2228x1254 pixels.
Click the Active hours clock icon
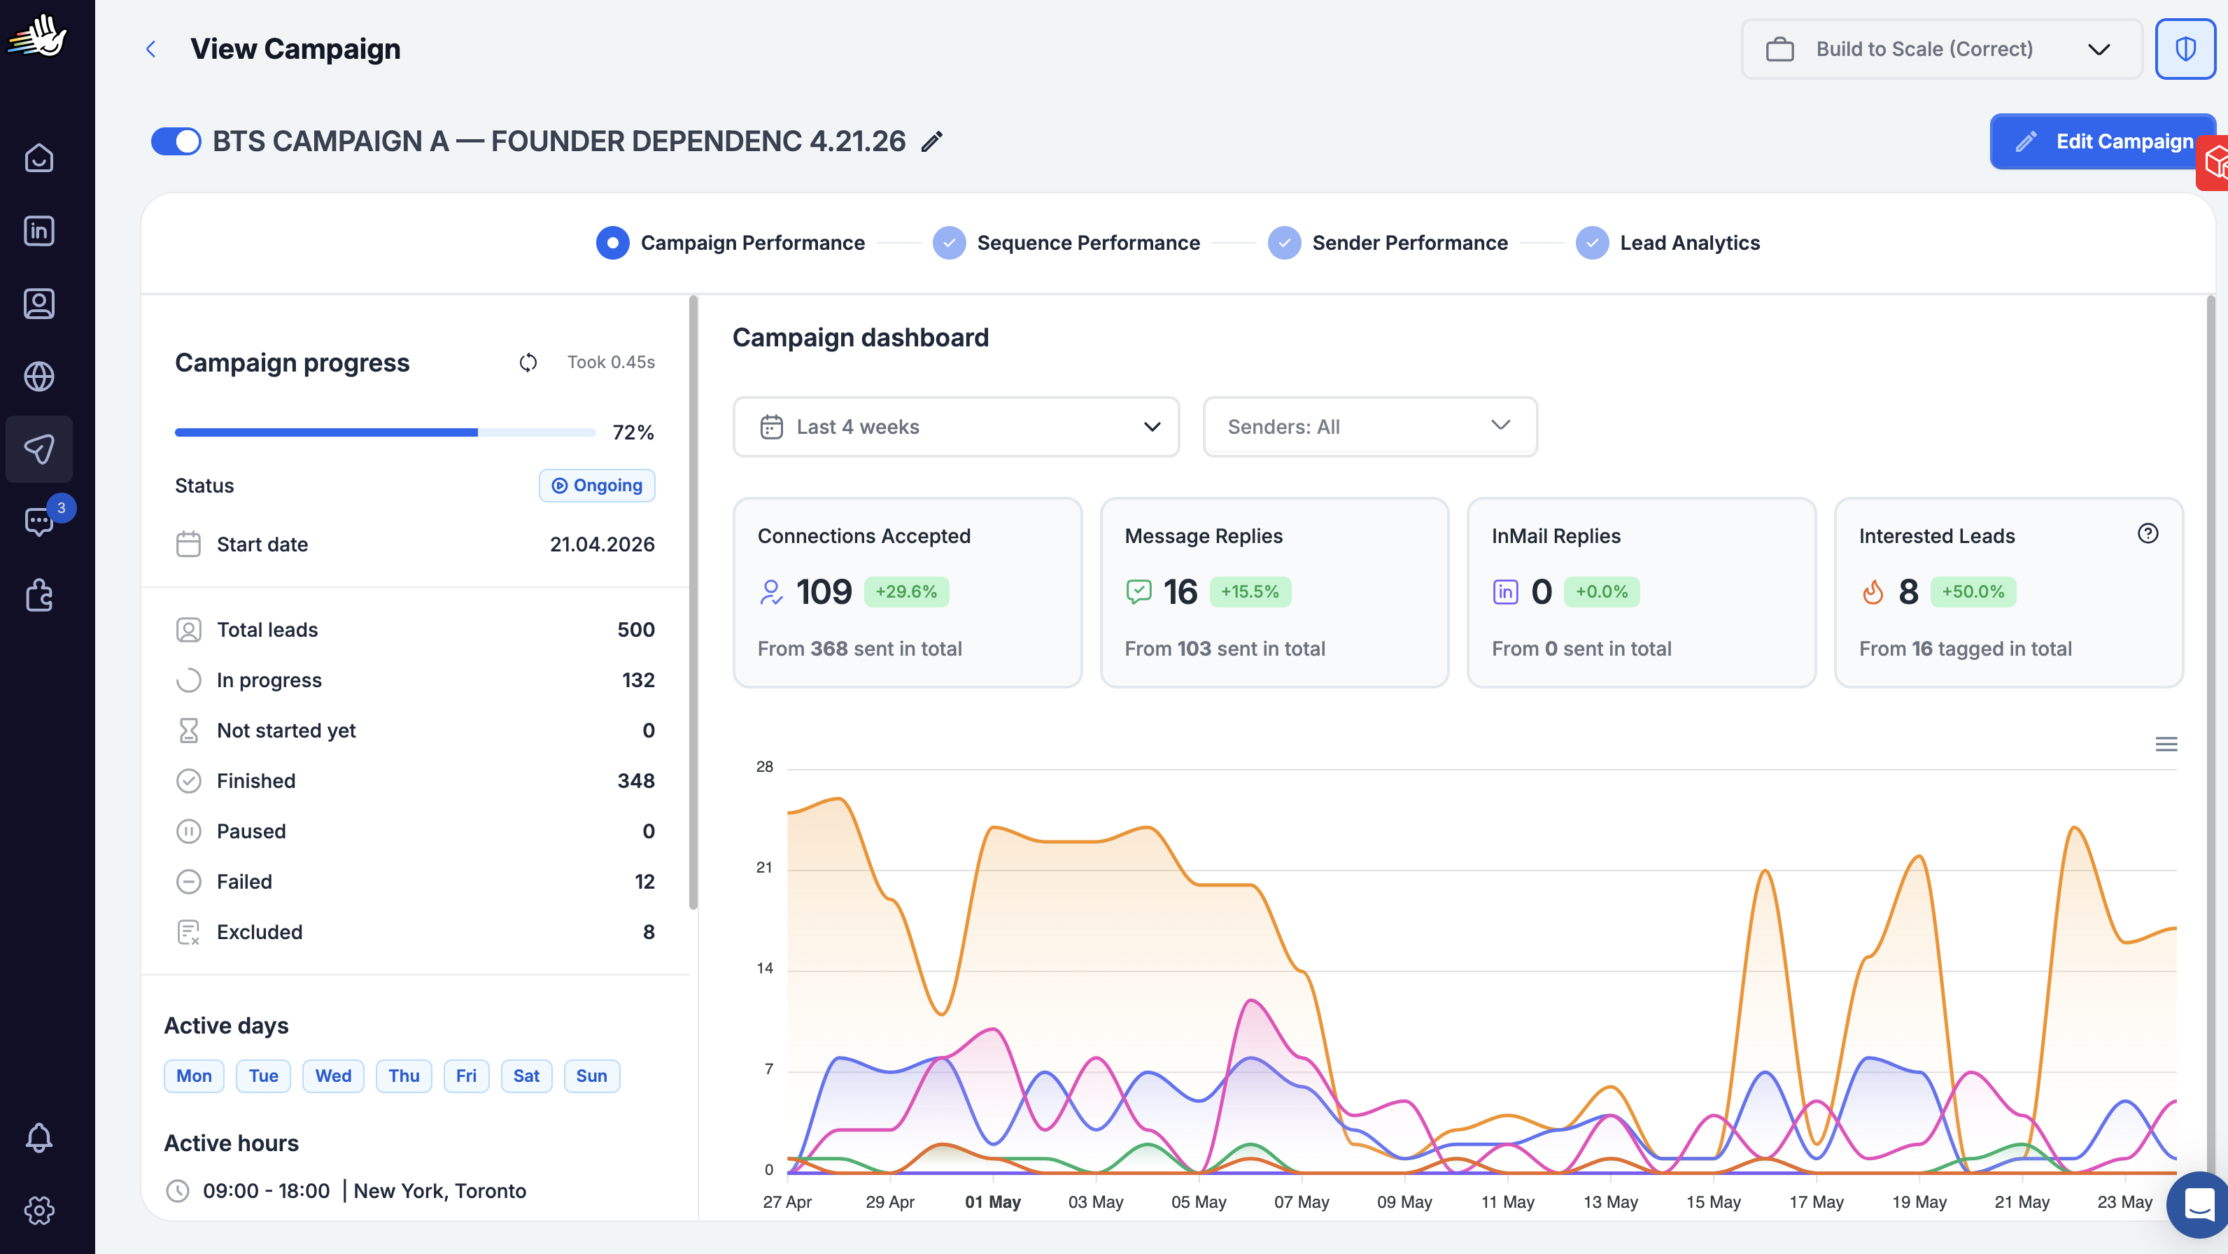[x=177, y=1191]
